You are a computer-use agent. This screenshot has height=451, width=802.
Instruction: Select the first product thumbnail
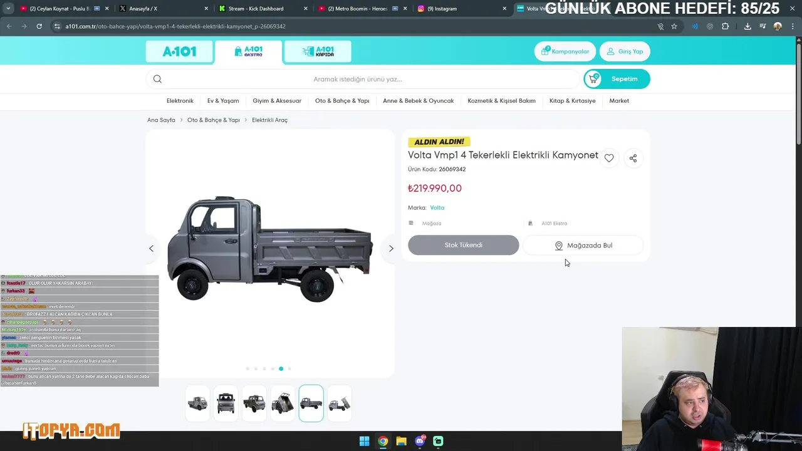[x=197, y=403]
